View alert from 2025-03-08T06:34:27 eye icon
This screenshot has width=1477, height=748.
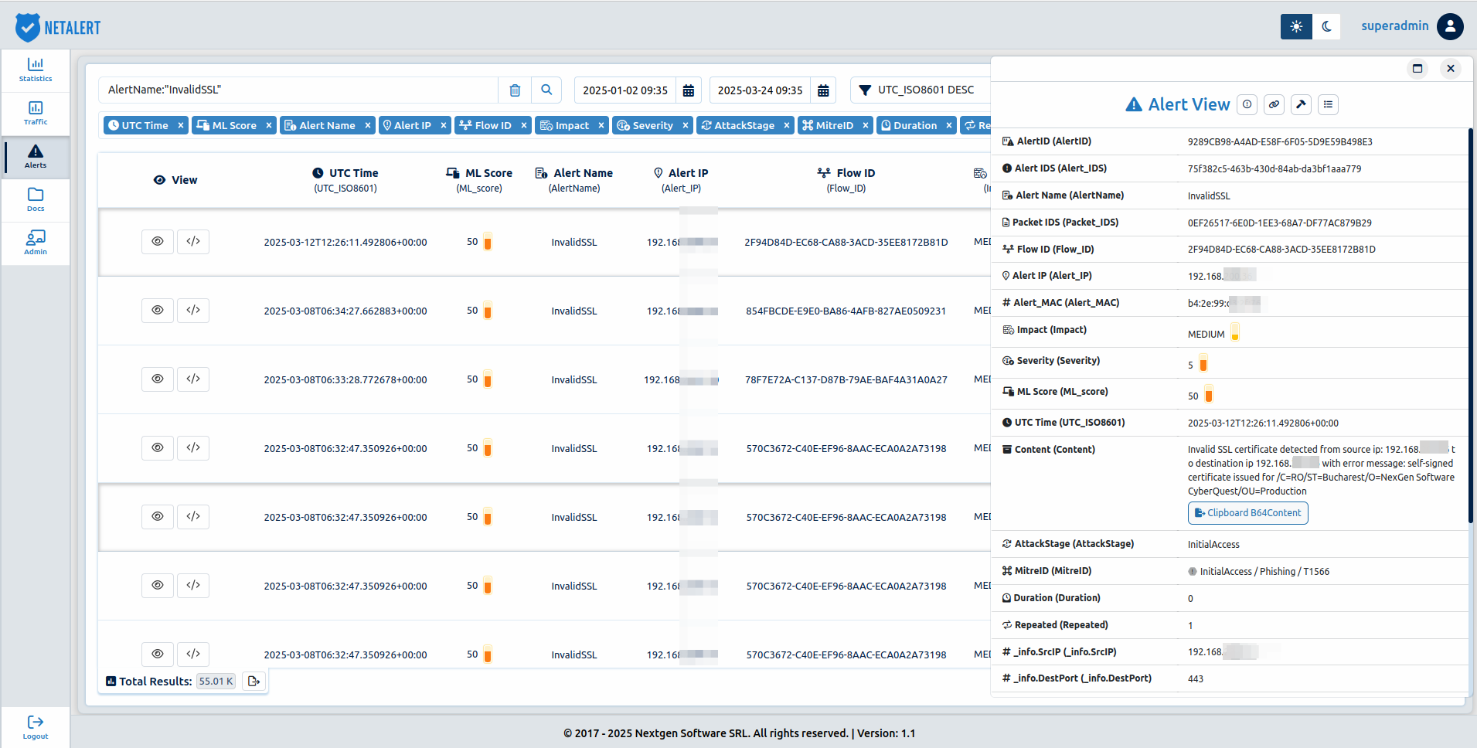click(158, 310)
